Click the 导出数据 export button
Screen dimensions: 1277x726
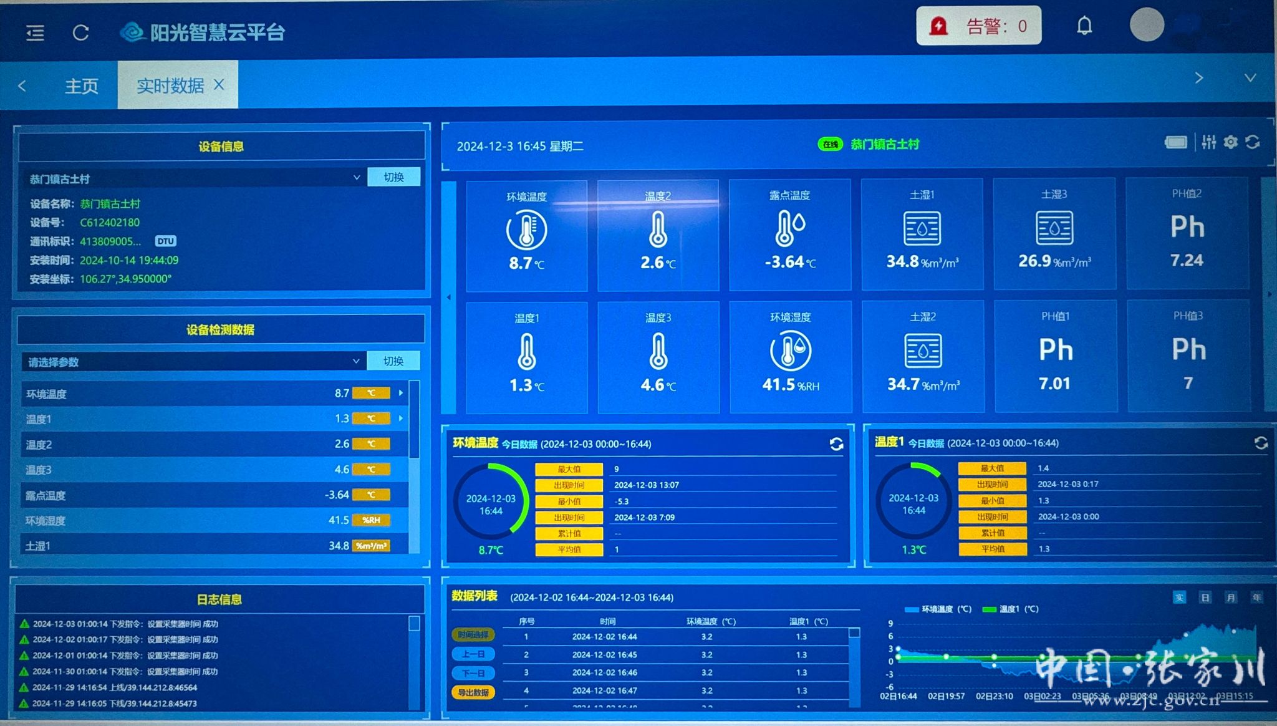pyautogui.click(x=473, y=692)
